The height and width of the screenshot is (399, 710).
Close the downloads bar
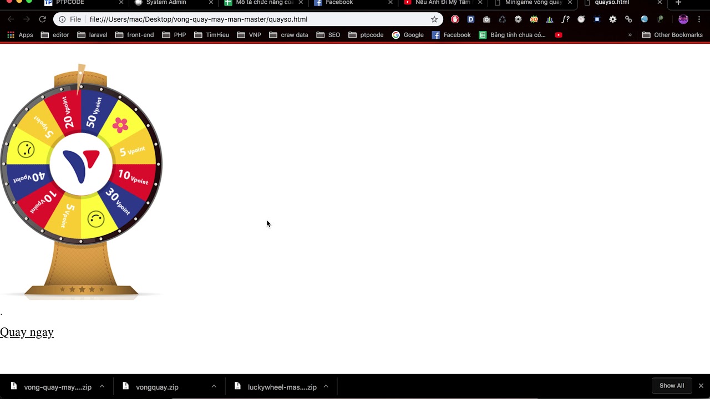pyautogui.click(x=701, y=386)
